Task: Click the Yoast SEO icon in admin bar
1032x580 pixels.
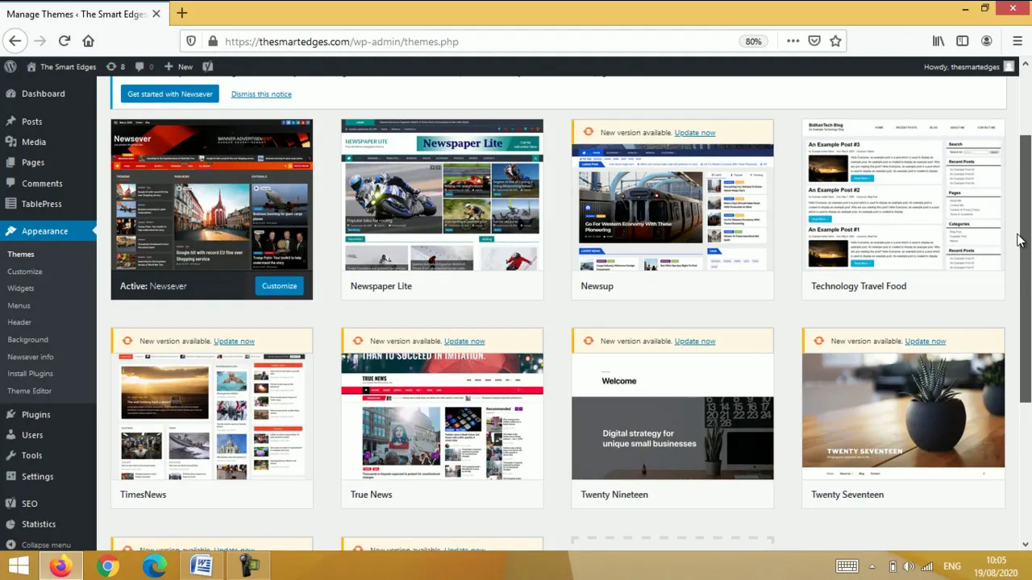Action: pos(208,67)
